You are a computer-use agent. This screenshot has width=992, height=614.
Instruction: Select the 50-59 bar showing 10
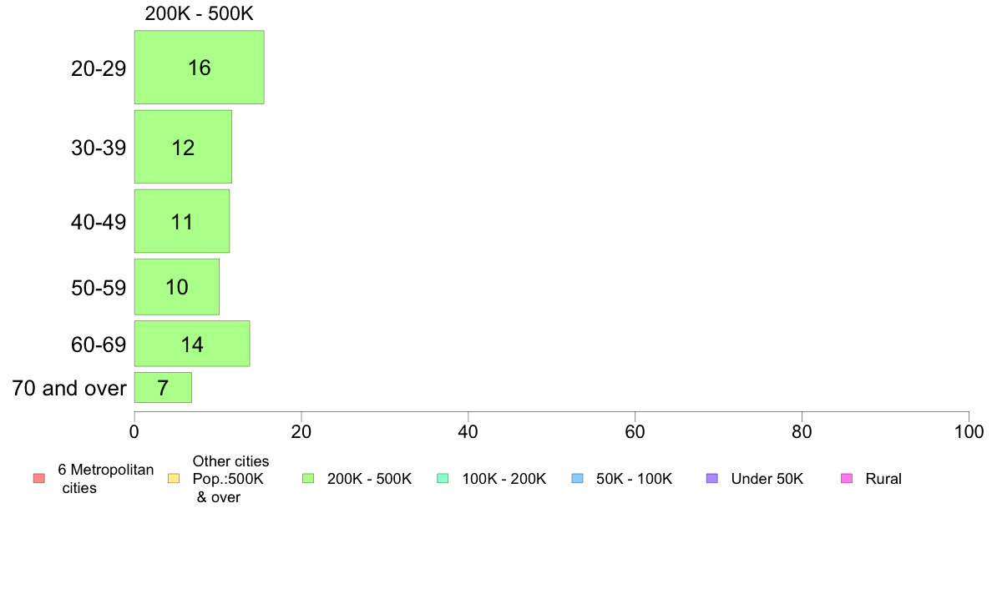tap(176, 287)
